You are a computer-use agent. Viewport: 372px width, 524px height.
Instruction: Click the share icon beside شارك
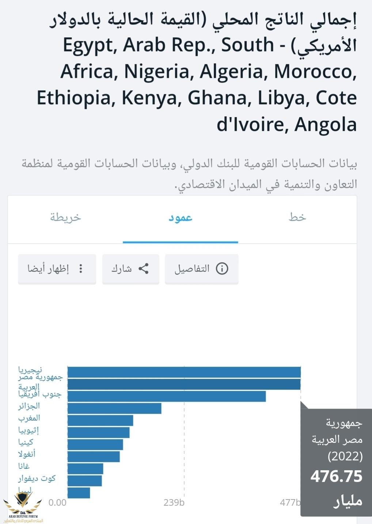coord(143,269)
